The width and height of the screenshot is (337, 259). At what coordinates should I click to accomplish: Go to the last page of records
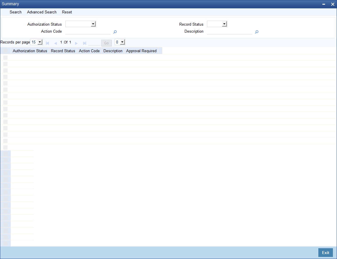click(85, 43)
